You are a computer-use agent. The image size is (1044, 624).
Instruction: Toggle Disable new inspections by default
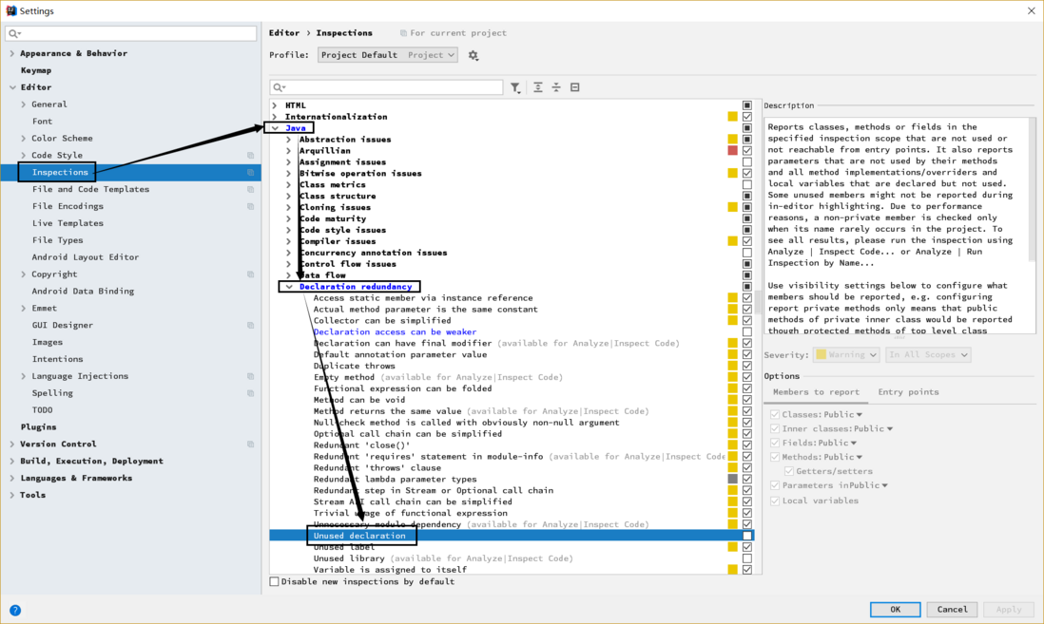(275, 581)
